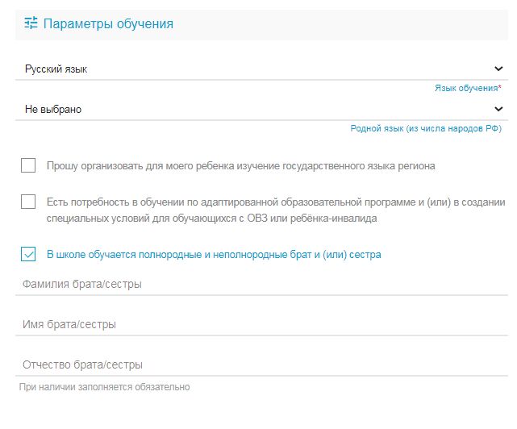Screen dimensions: 517x429
Task: Click the hint При наличии заполняется обязательно
Action: coord(105,387)
